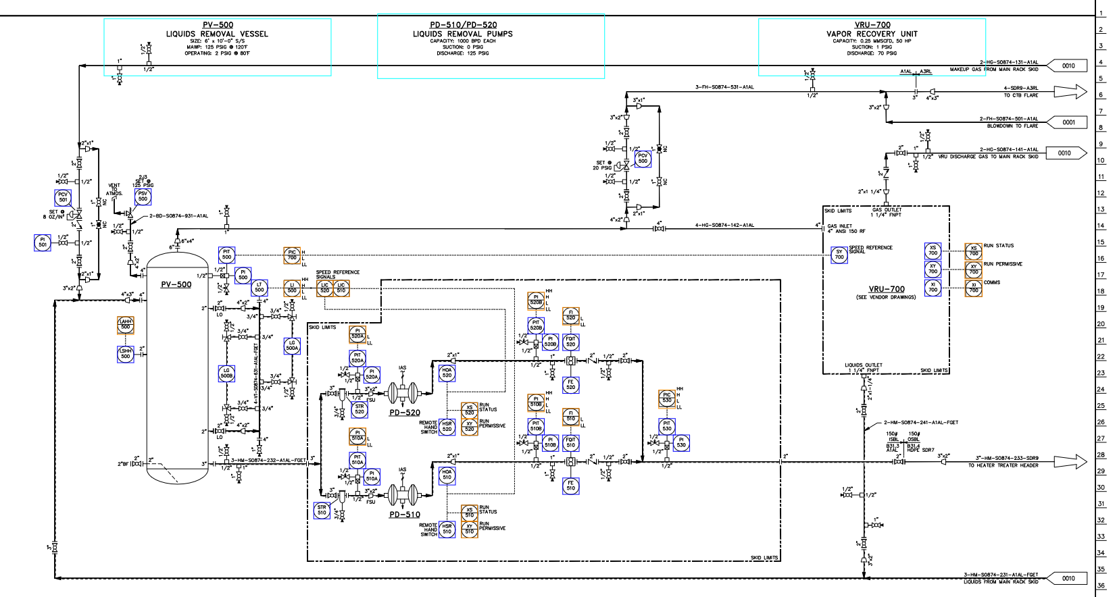This screenshot has width=1117, height=597.
Task: Pick the PIC 700 controller bubble
Action: (292, 255)
